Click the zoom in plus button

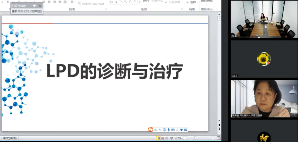pyautogui.click(x=213, y=138)
